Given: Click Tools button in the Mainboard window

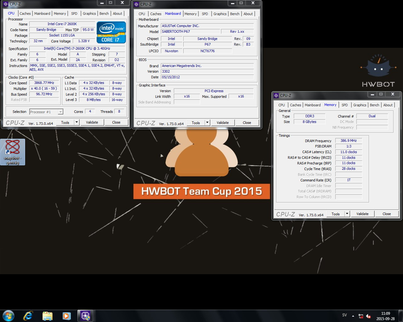Looking at the screenshot, I should pos(196,123).
